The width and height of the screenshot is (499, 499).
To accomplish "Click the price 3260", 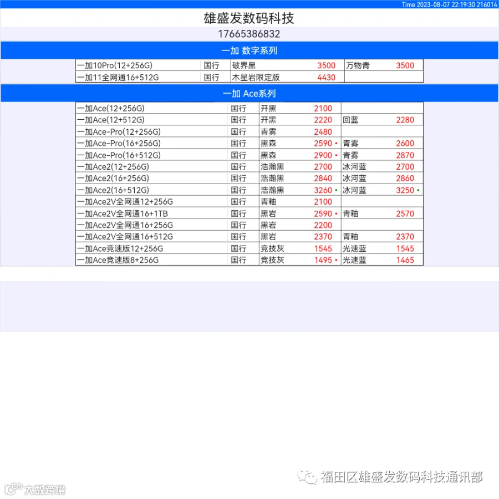I will (323, 190).
